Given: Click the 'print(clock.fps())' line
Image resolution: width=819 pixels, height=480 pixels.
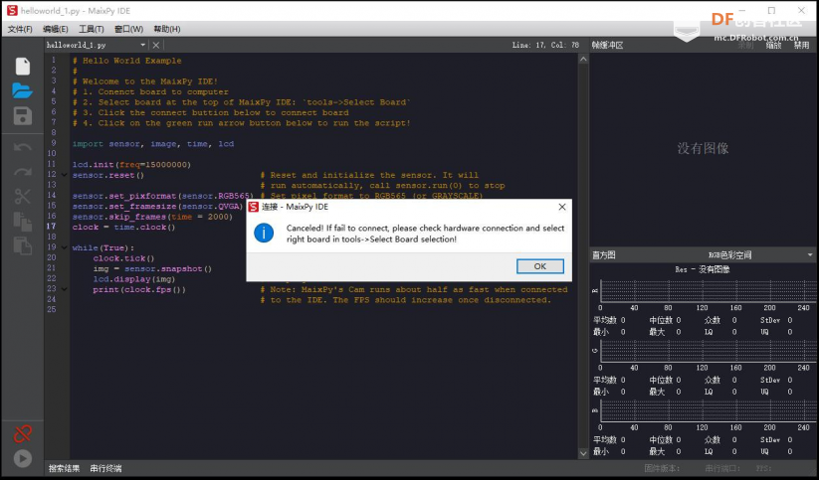Looking at the screenshot, I should [139, 289].
